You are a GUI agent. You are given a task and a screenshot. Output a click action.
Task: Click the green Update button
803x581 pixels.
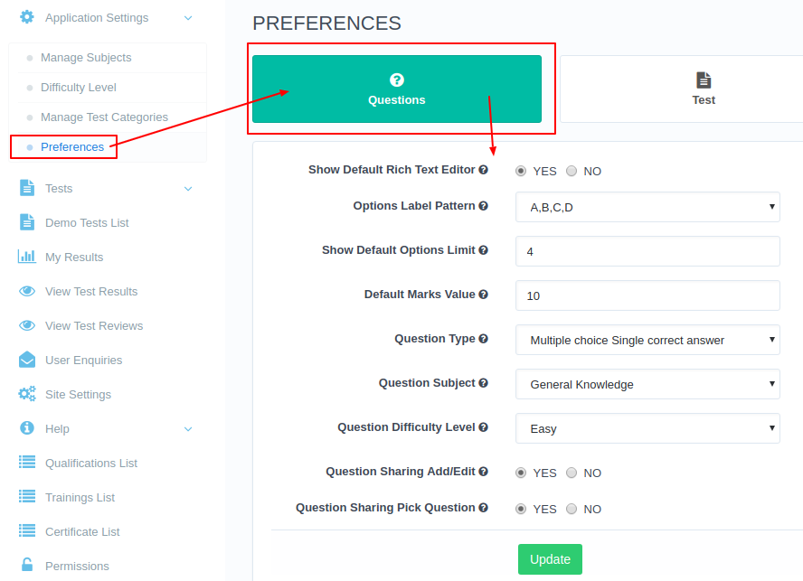[x=550, y=559]
